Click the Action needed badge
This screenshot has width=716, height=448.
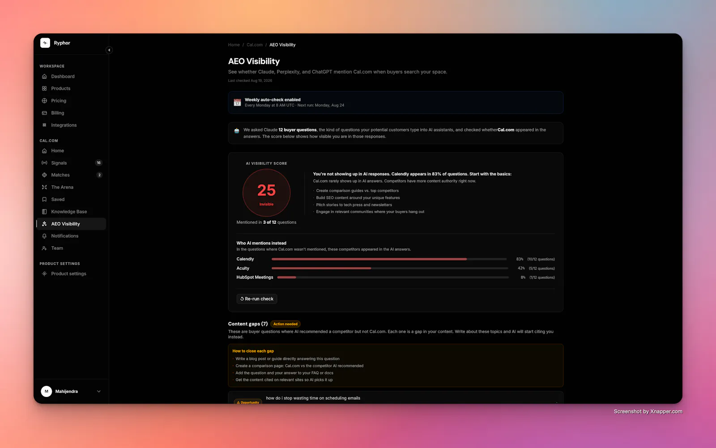click(x=286, y=324)
